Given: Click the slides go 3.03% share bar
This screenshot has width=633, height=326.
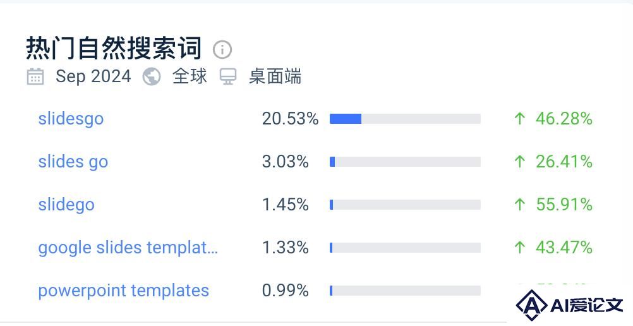Looking at the screenshot, I should pyautogui.click(x=405, y=162).
